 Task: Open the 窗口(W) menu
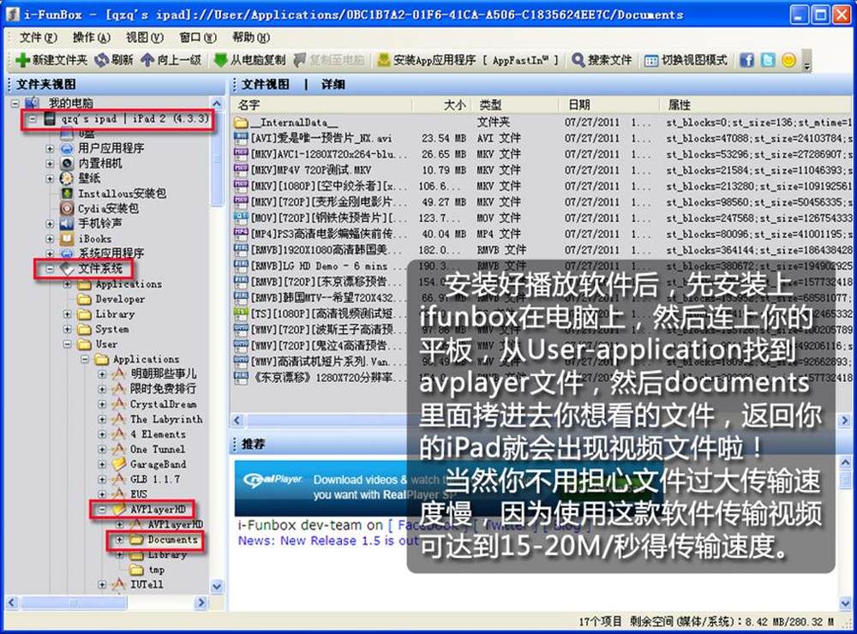click(198, 37)
